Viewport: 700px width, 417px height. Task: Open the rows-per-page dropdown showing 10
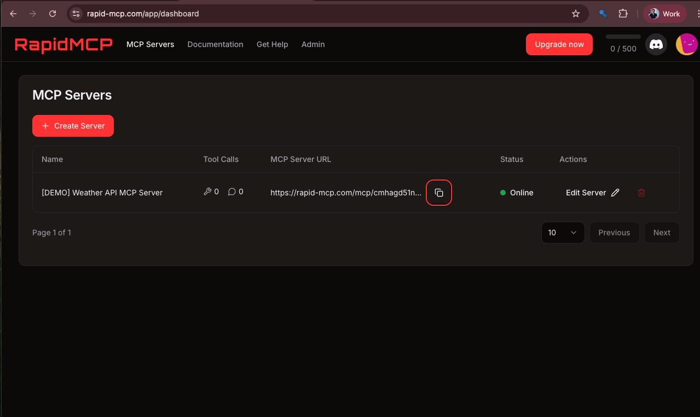[563, 233]
